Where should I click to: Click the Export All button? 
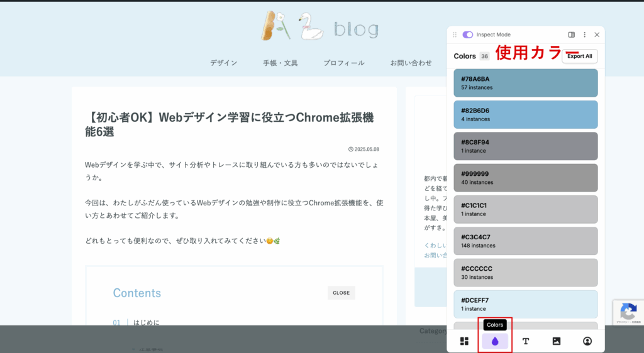(x=579, y=56)
